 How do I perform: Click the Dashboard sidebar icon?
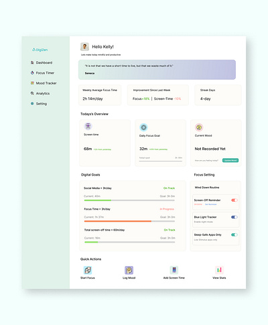click(x=32, y=62)
